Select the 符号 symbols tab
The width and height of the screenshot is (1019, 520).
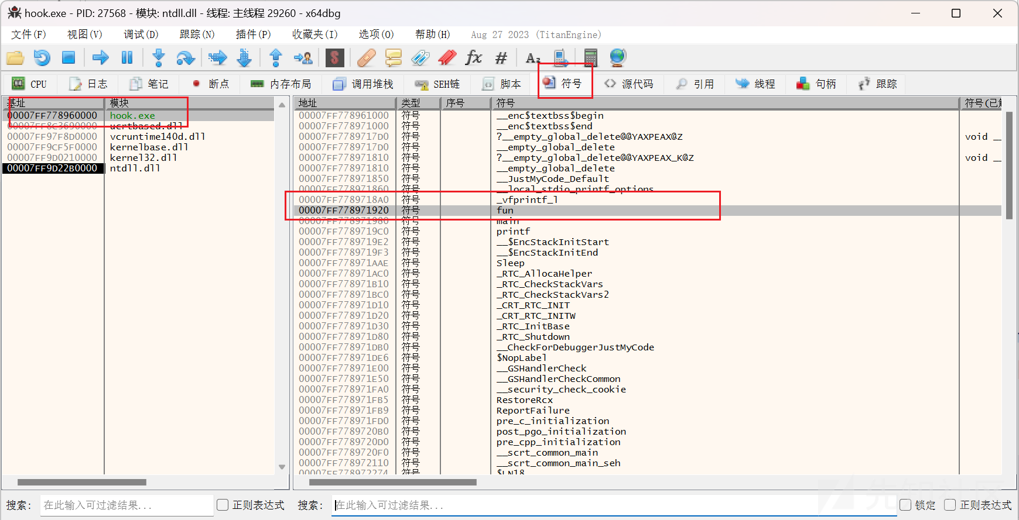(x=562, y=84)
